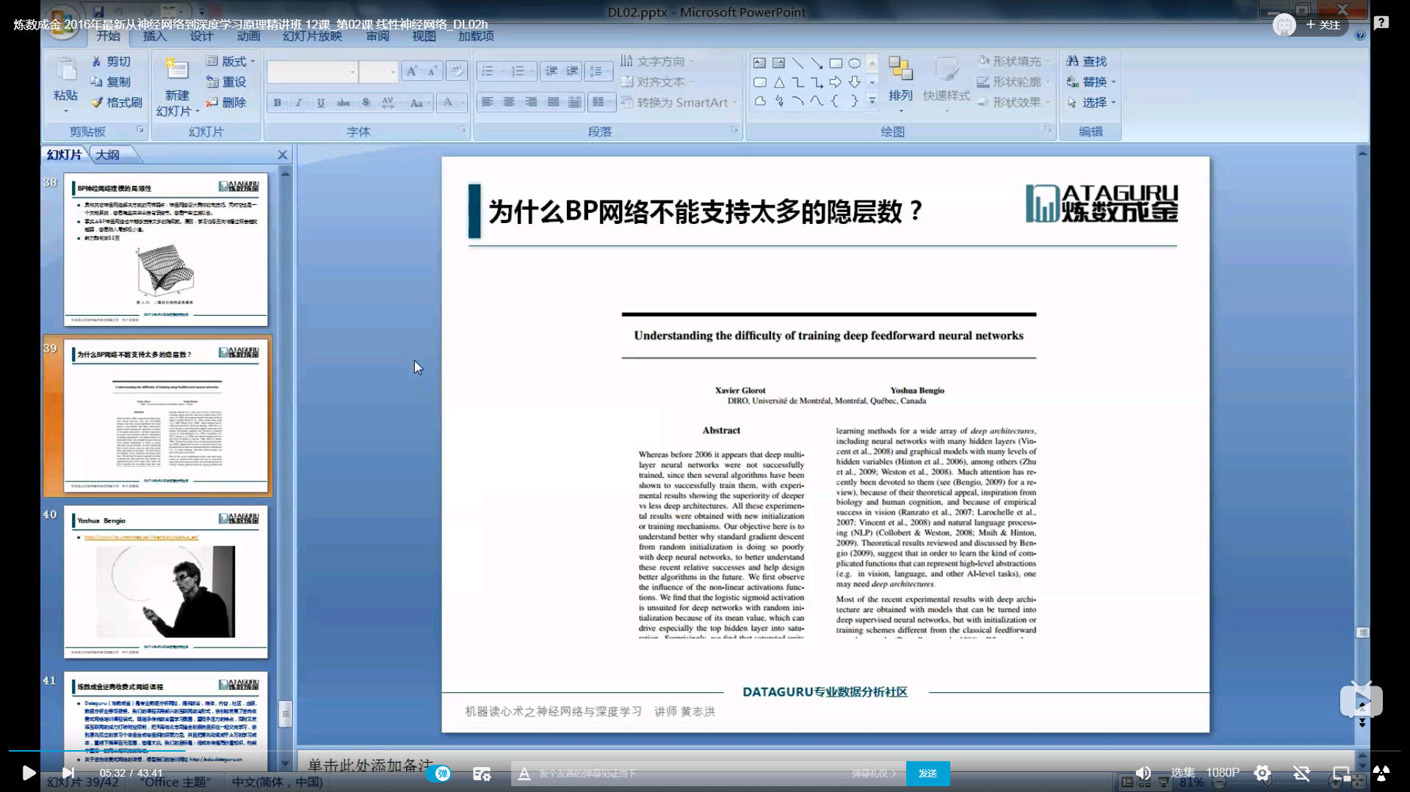Select the Text Box shape icon
Image resolution: width=1410 pixels, height=792 pixels.
point(759,63)
